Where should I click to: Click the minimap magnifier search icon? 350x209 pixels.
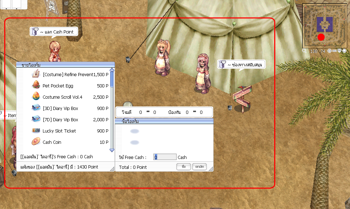(304, 51)
